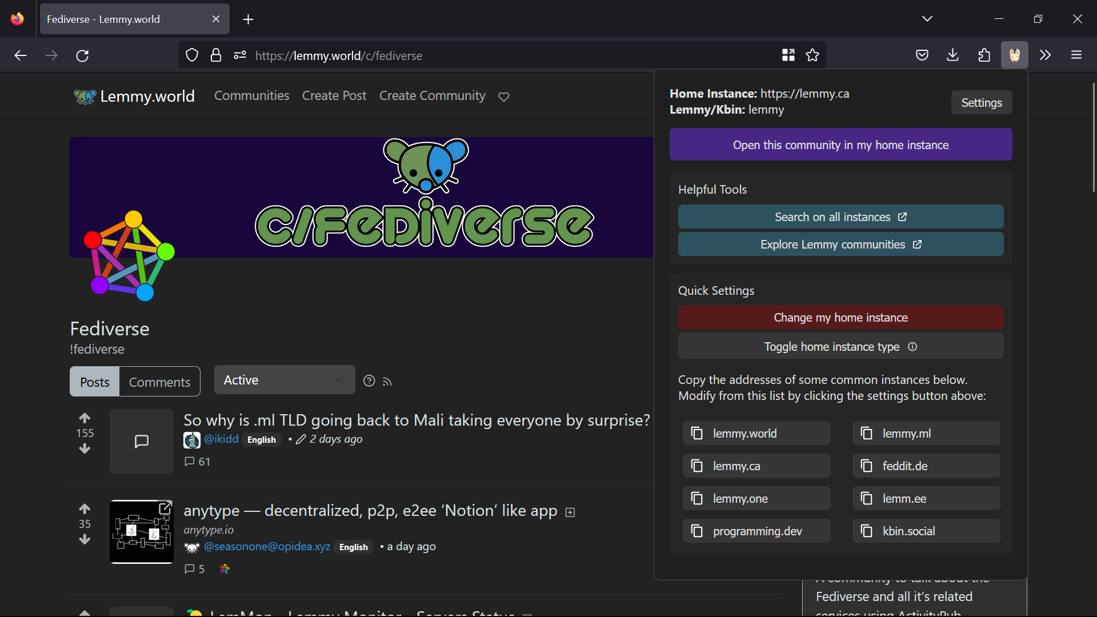Open this community in my home instance

(x=840, y=145)
